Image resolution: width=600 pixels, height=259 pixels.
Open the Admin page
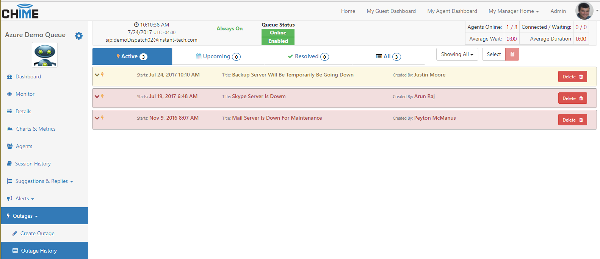558,11
